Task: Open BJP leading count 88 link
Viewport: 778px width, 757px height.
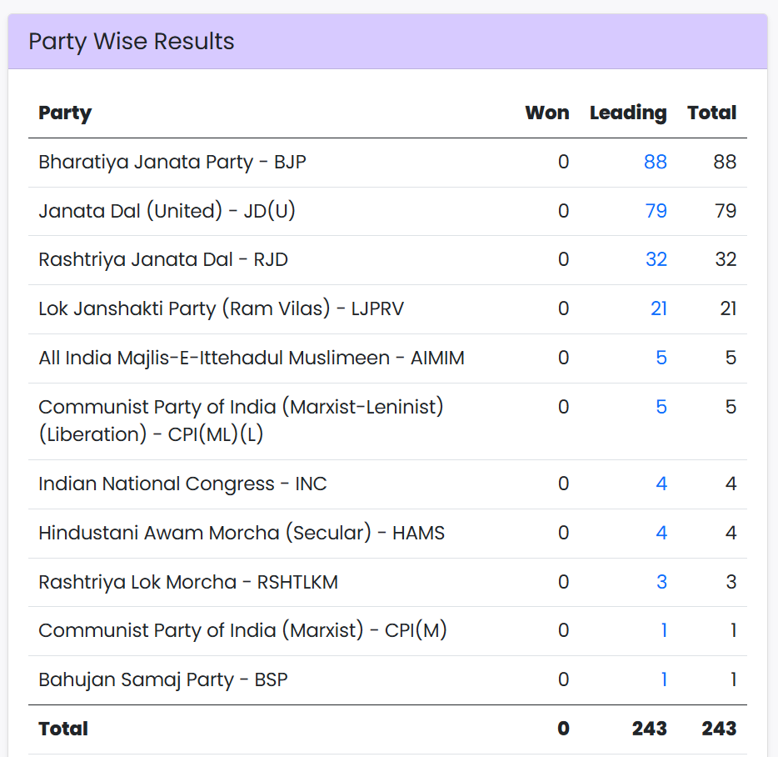Action: 655,163
